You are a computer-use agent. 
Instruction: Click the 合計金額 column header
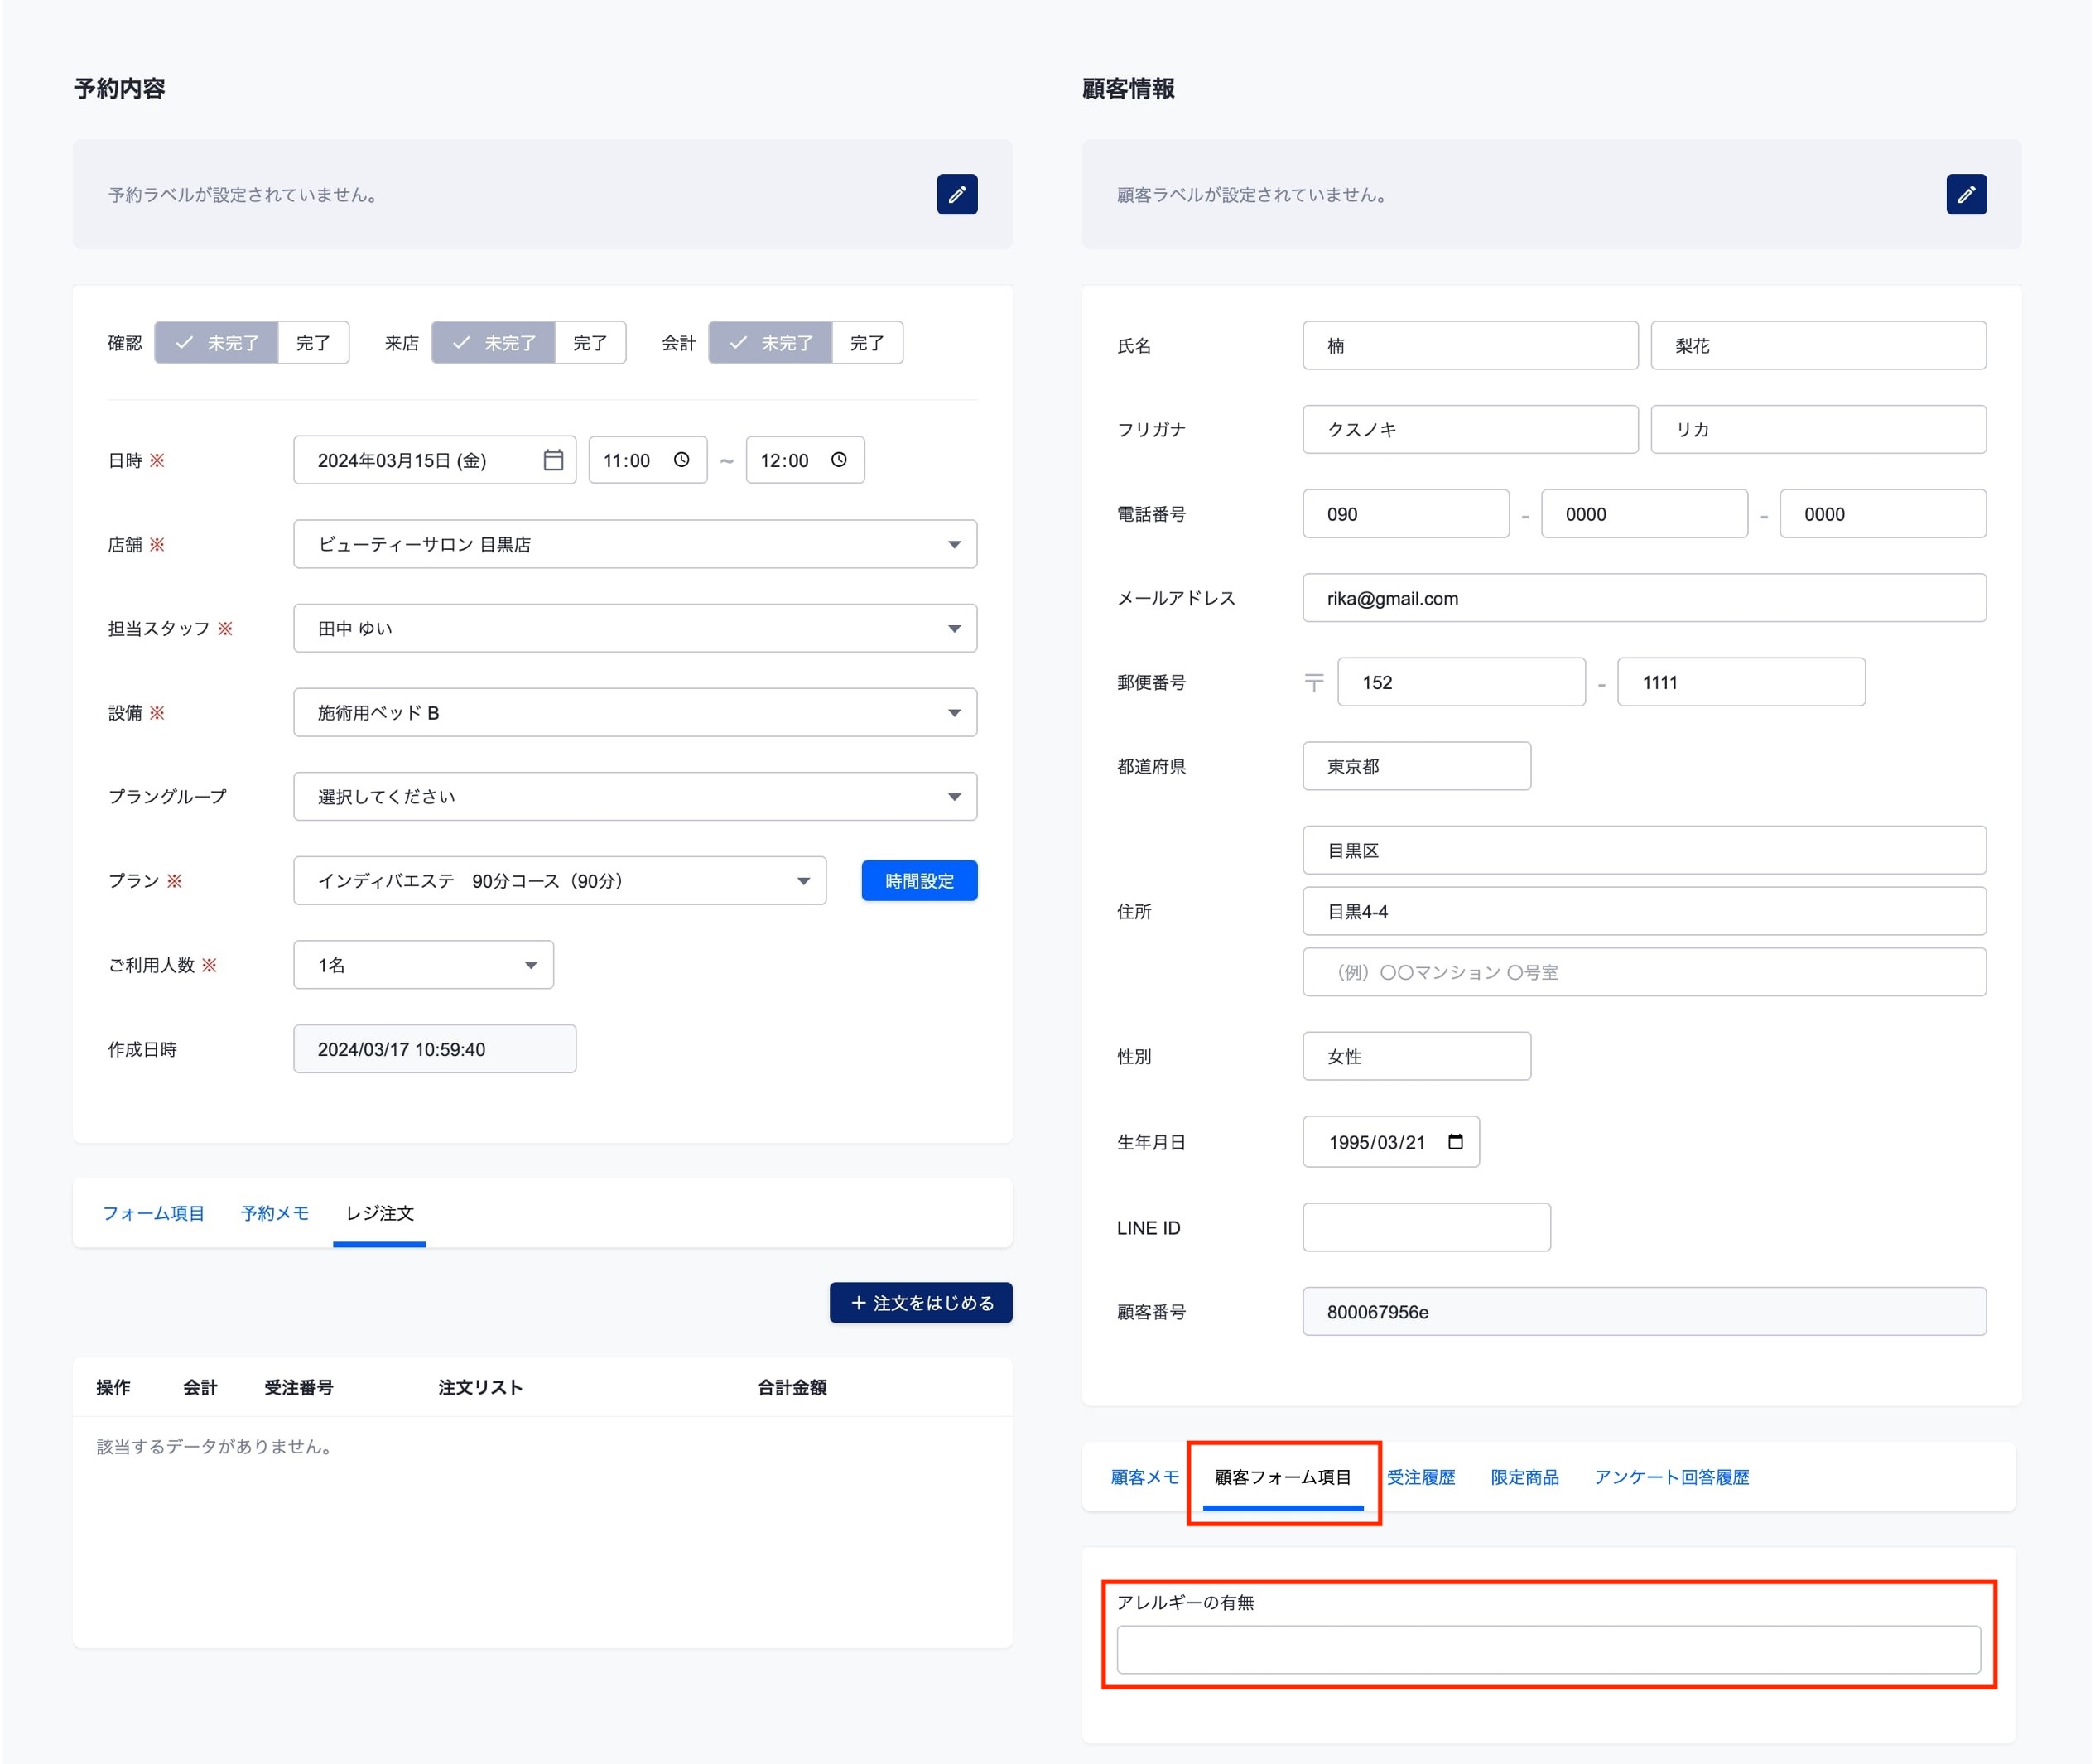click(792, 1387)
